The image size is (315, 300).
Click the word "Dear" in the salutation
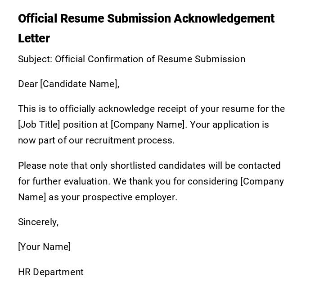pos(28,84)
